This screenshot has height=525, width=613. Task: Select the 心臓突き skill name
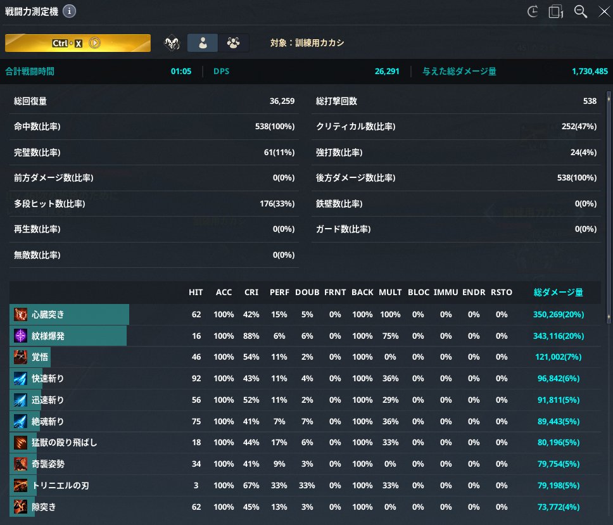coord(47,314)
